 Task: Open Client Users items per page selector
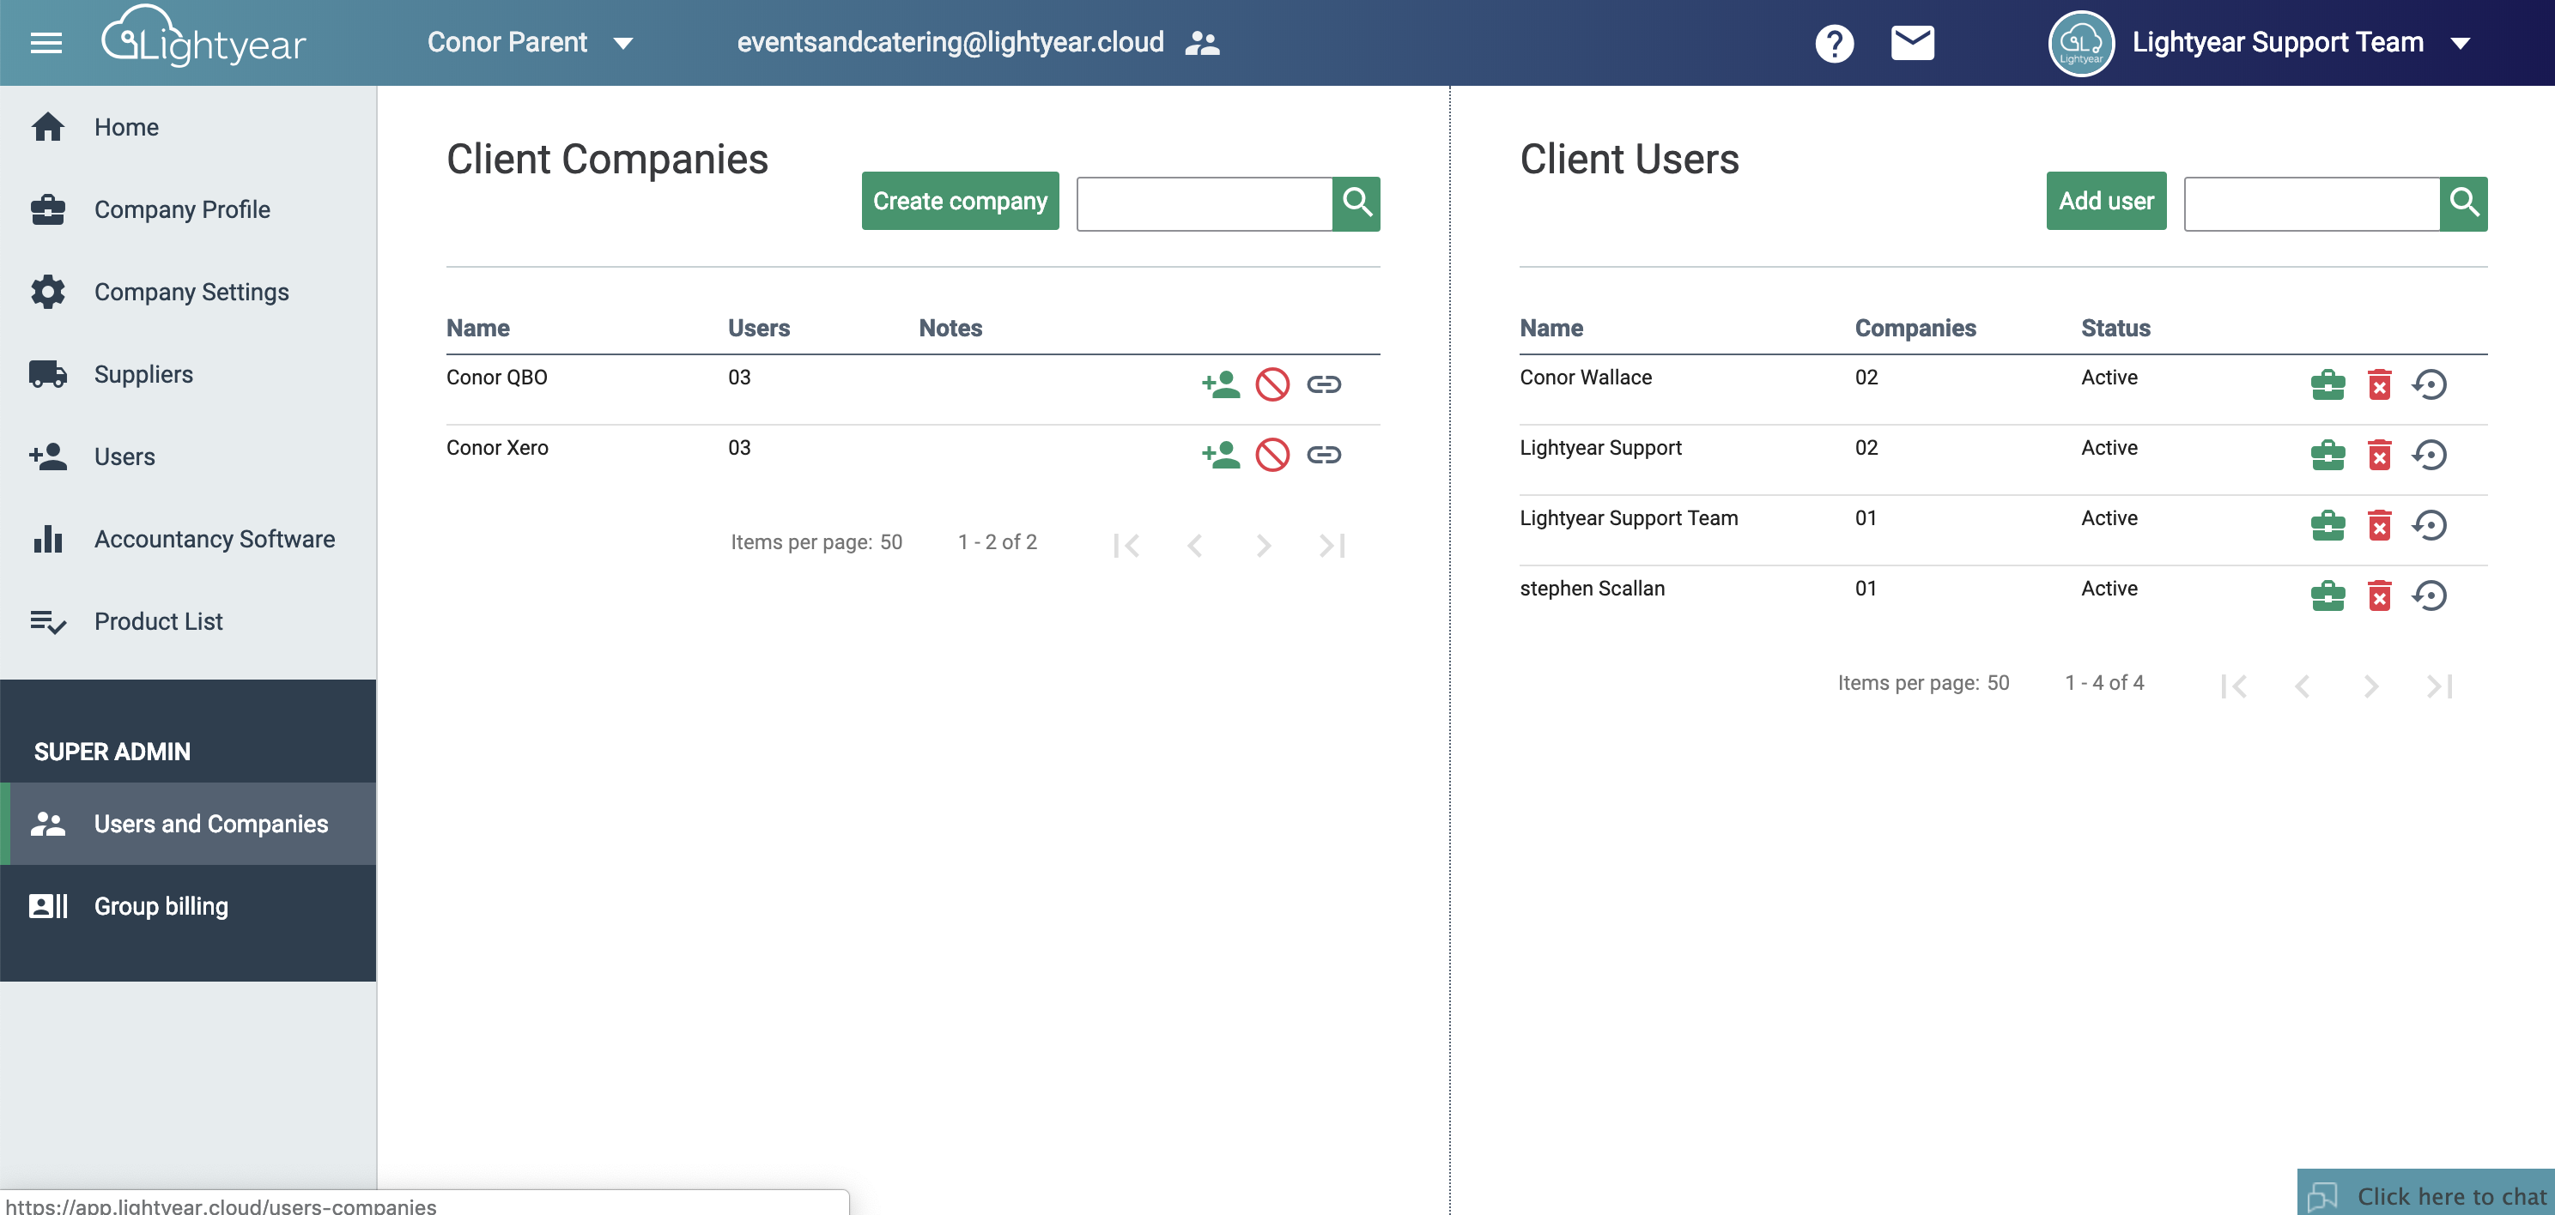1997,683
